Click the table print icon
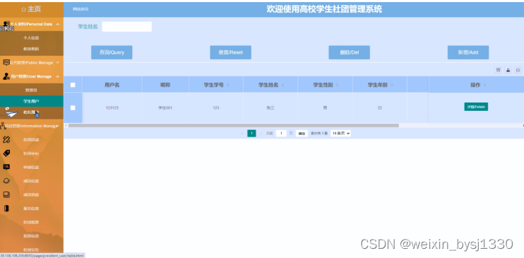The height and width of the screenshot is (258, 524). 518,70
